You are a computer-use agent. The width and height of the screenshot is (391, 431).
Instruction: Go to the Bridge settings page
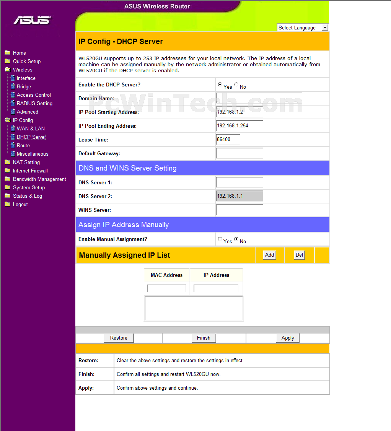click(24, 86)
